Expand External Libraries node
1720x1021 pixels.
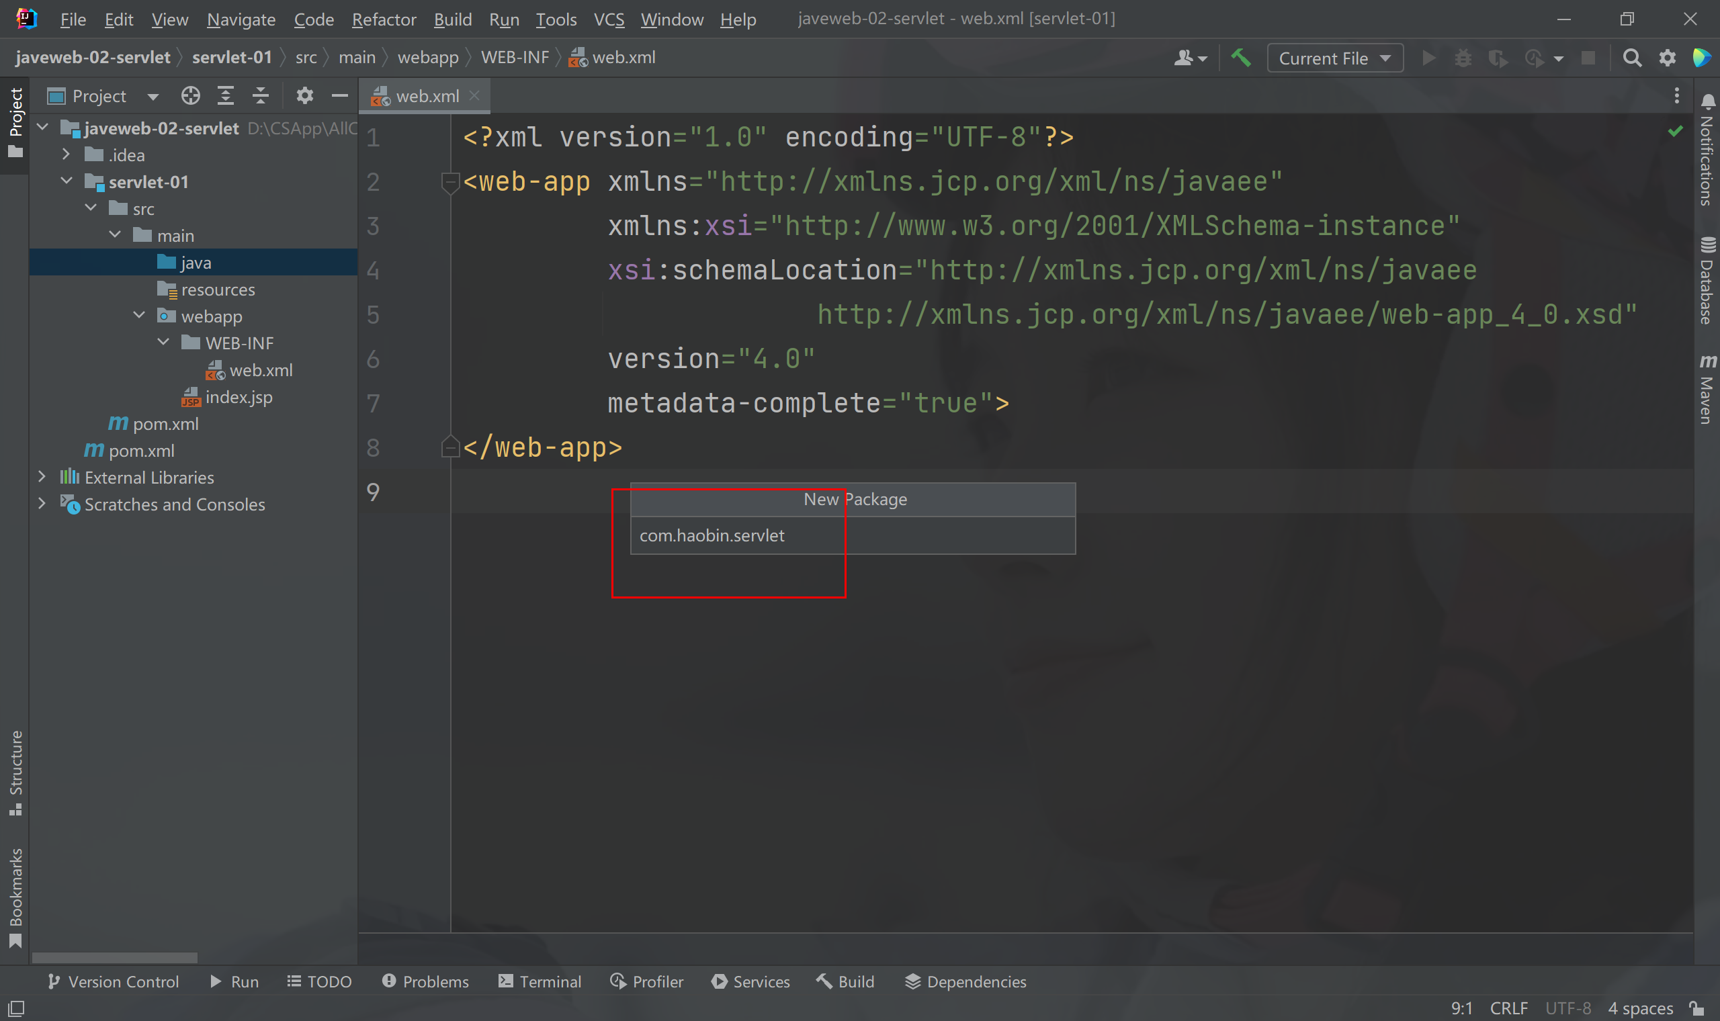point(42,476)
